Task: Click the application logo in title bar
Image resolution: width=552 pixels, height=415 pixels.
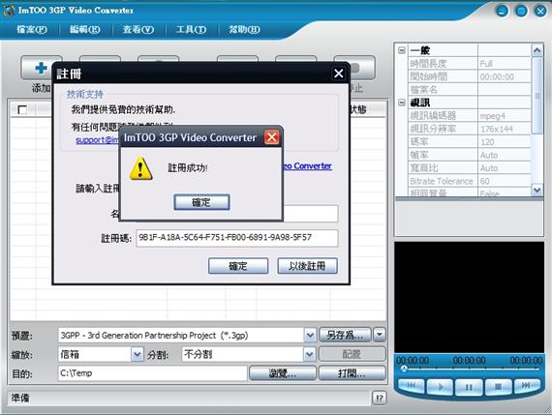Action: [9, 11]
